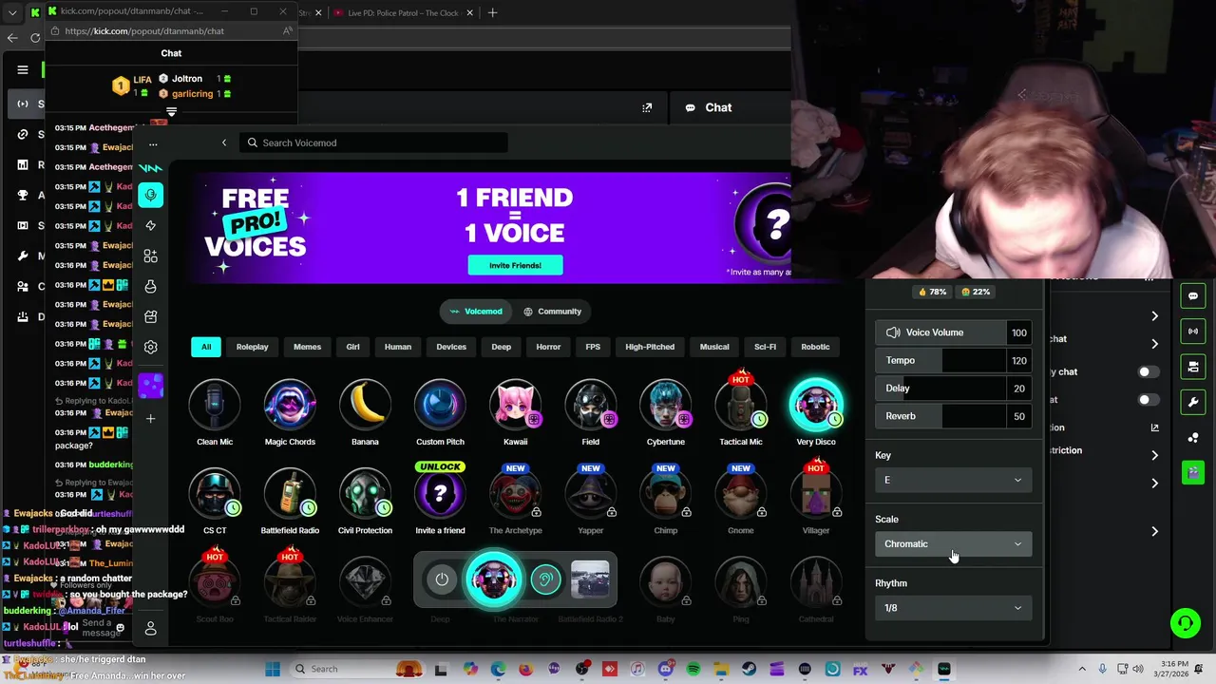Open the Voicebox microphone tab in Voicemod sidebar
1216x684 pixels.
(150, 195)
